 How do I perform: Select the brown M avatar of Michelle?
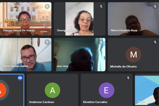coord(134,55)
